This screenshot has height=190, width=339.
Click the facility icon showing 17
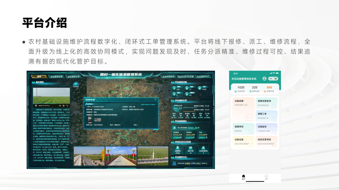point(187,88)
